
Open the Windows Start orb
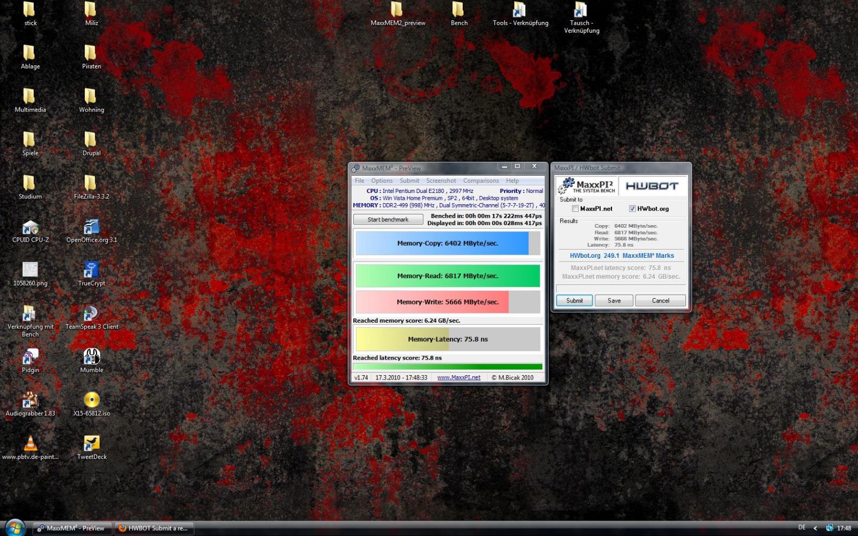coord(14,528)
